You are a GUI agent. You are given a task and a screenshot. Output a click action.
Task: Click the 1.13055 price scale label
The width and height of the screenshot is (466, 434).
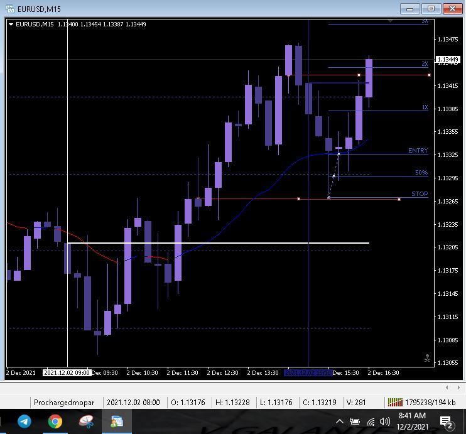448,362
